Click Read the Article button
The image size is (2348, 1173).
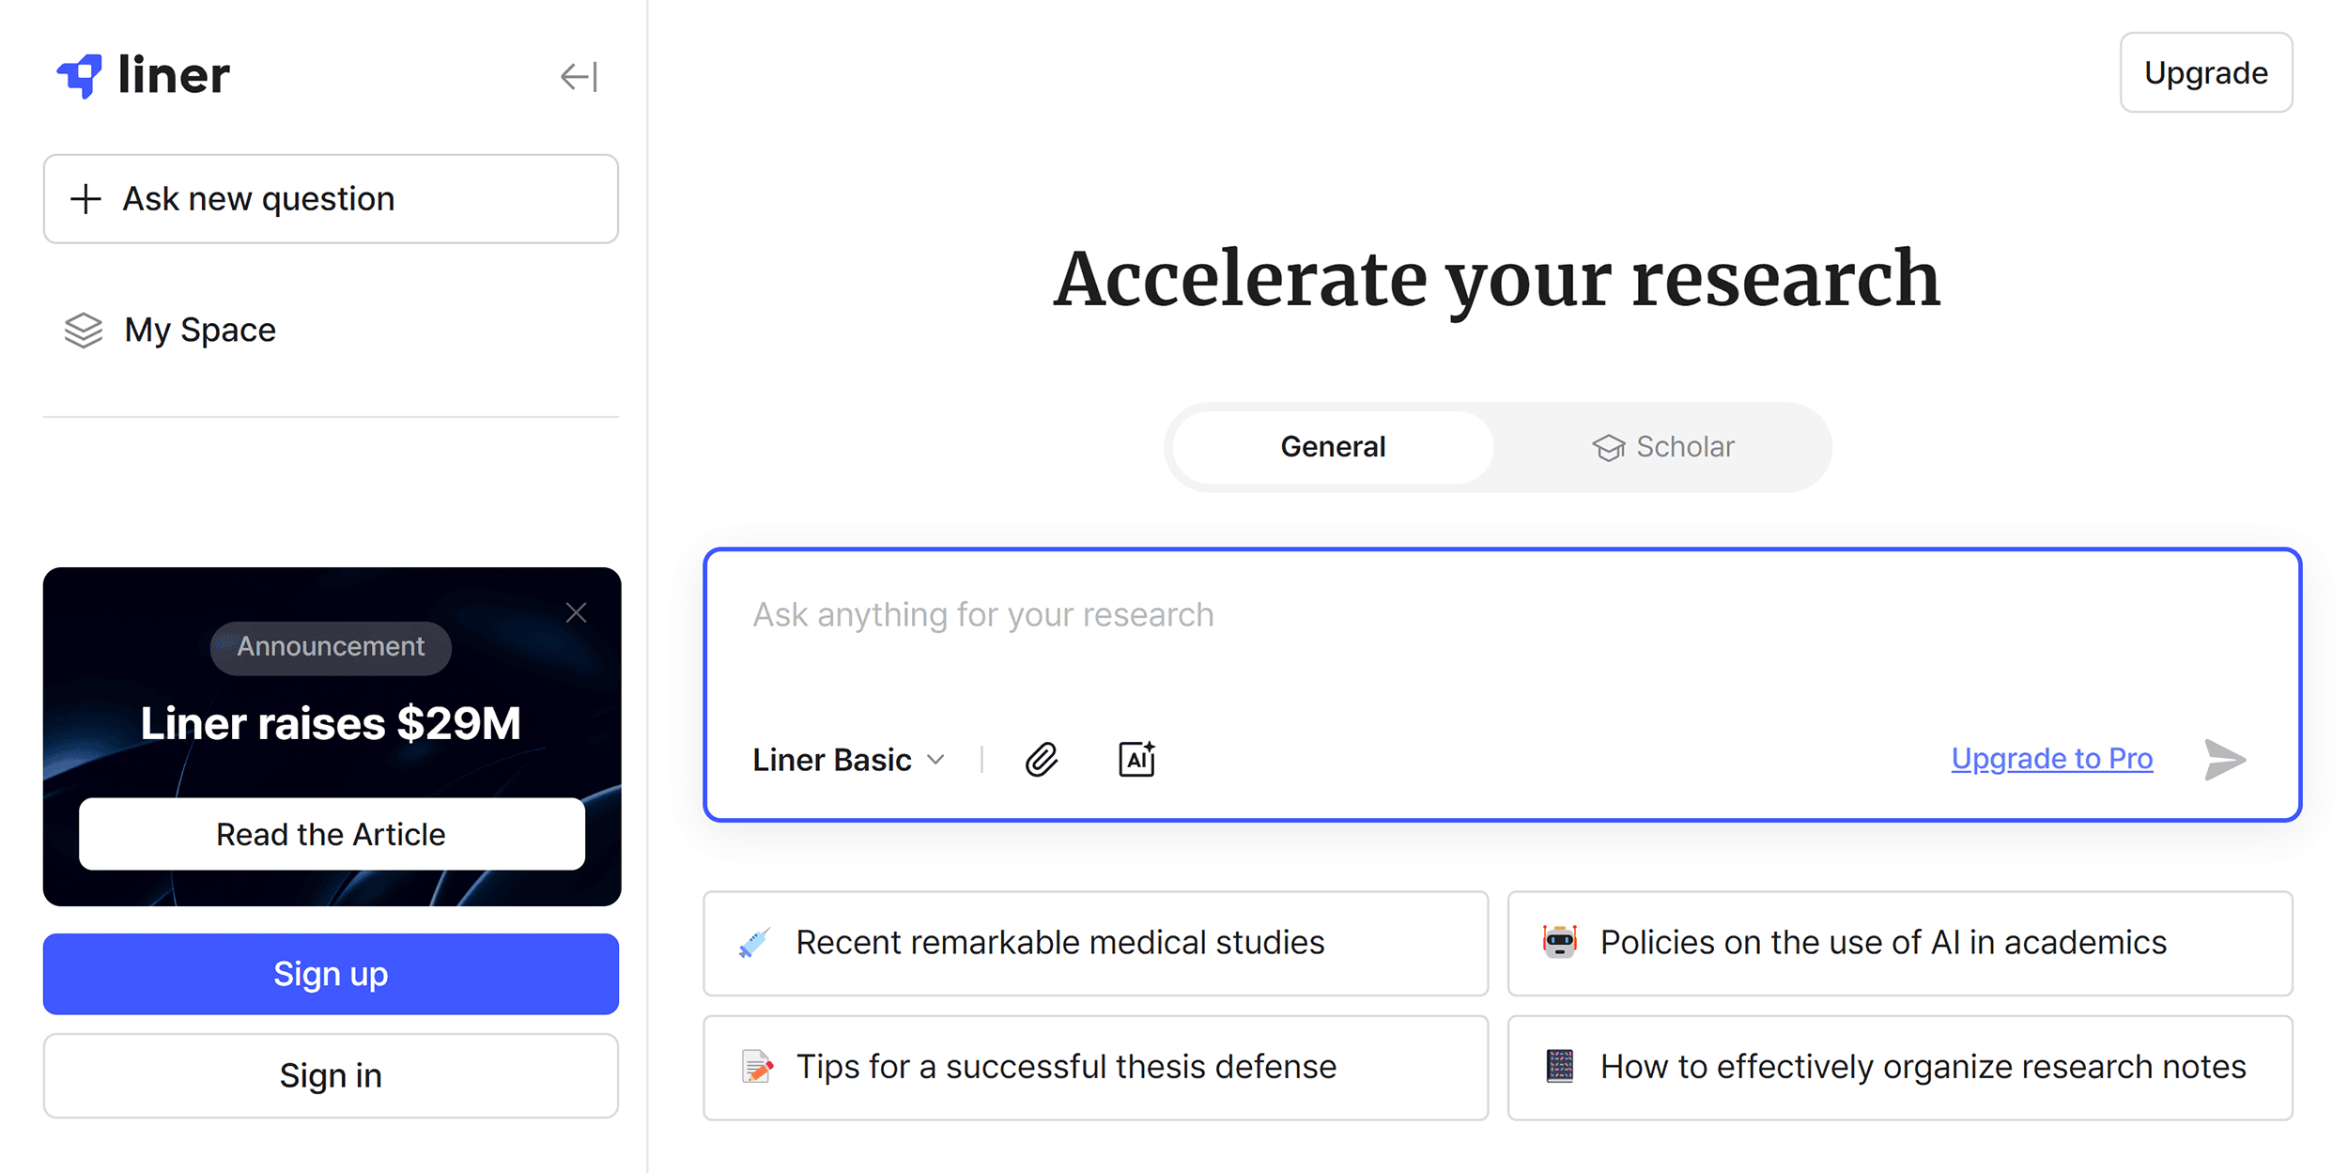(x=330, y=834)
